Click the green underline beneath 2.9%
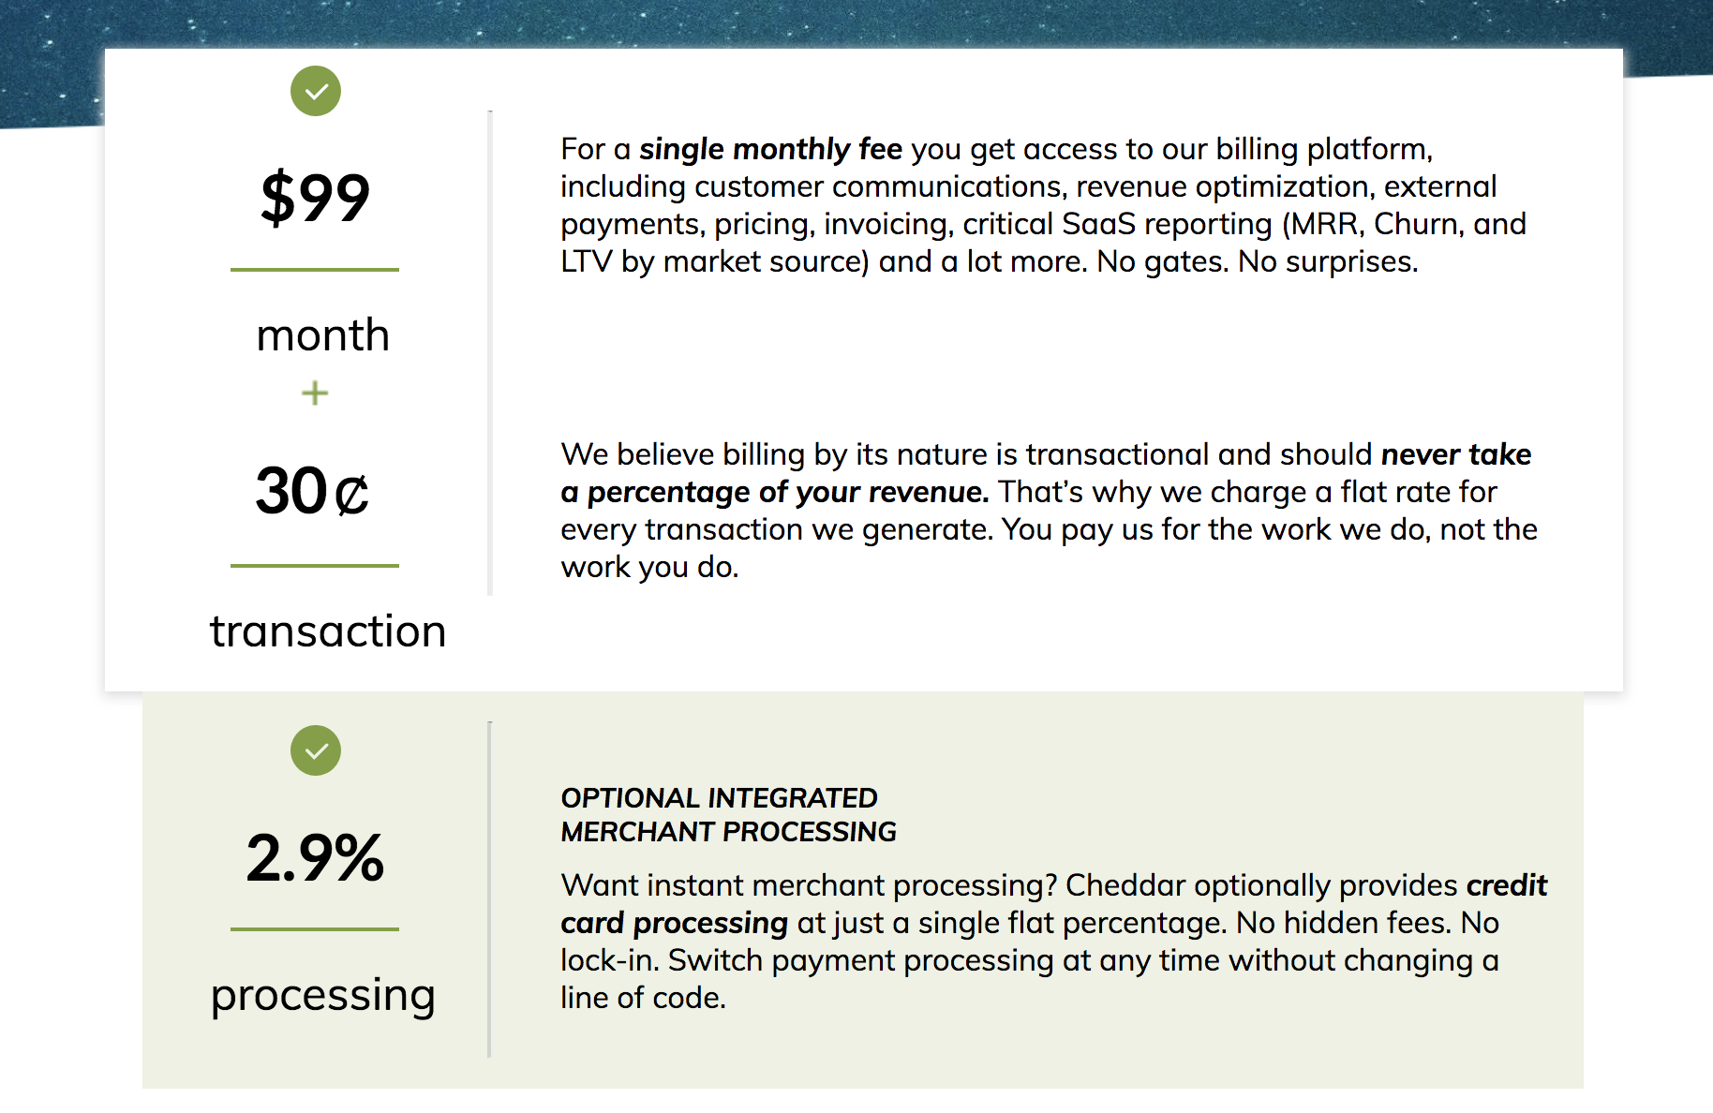Viewport: 1713px width, 1113px height. tap(315, 929)
